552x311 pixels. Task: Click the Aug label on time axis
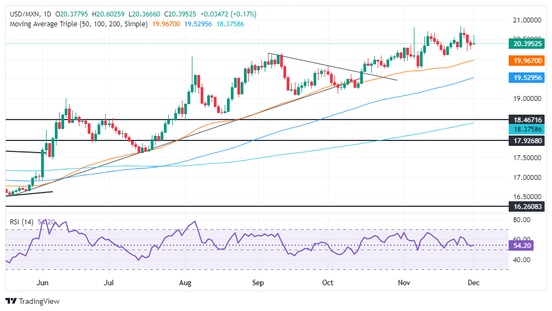click(185, 283)
